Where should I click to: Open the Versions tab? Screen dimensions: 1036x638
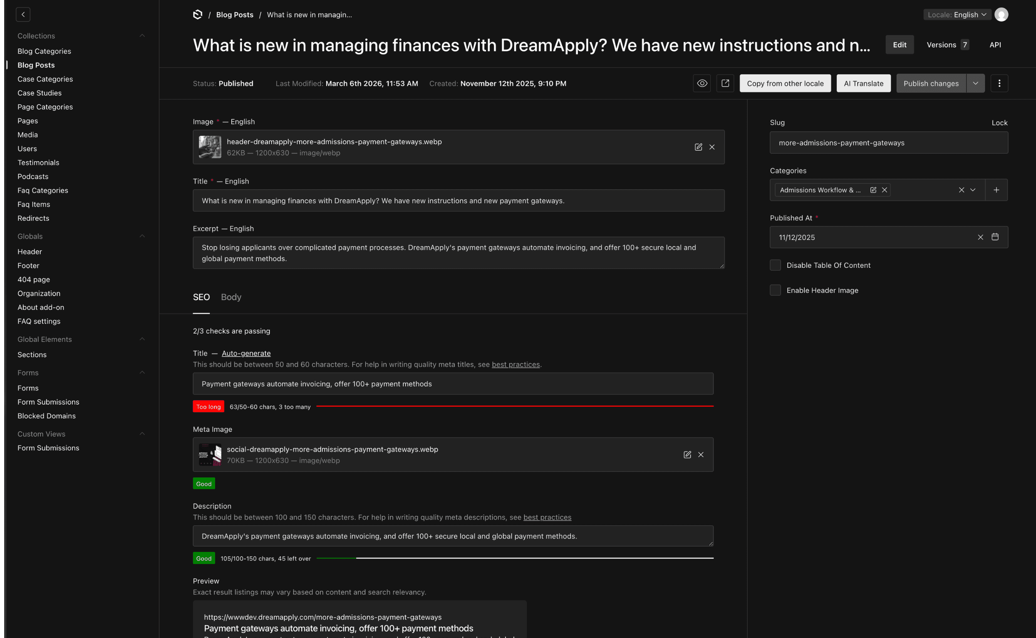click(947, 45)
